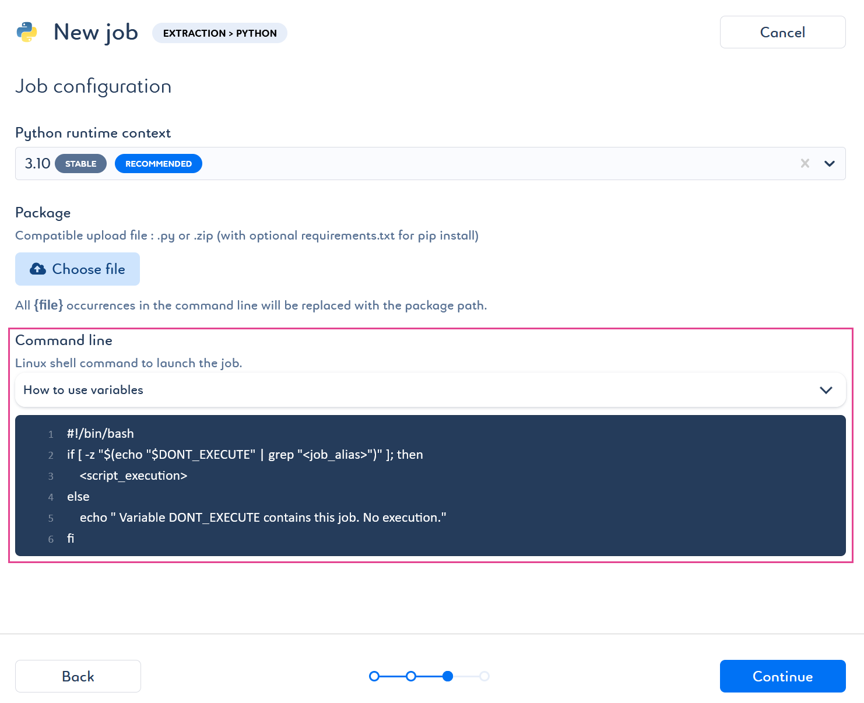Viewport: 864px width, 703px height.
Task: Go to the second step indicator dot
Action: coord(411,676)
